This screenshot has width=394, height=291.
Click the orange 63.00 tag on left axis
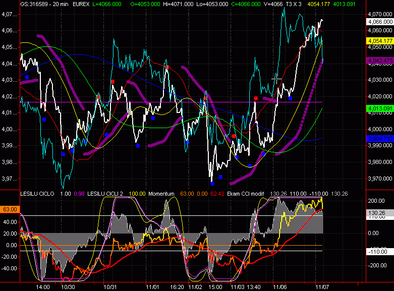click(x=10, y=209)
